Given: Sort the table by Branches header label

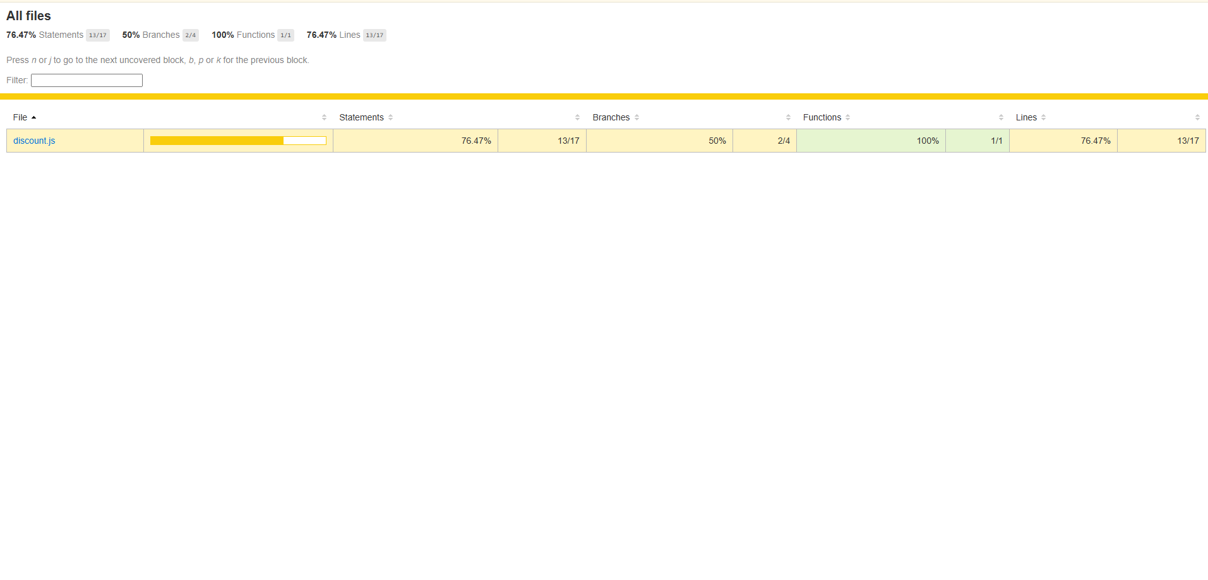Looking at the screenshot, I should point(611,117).
